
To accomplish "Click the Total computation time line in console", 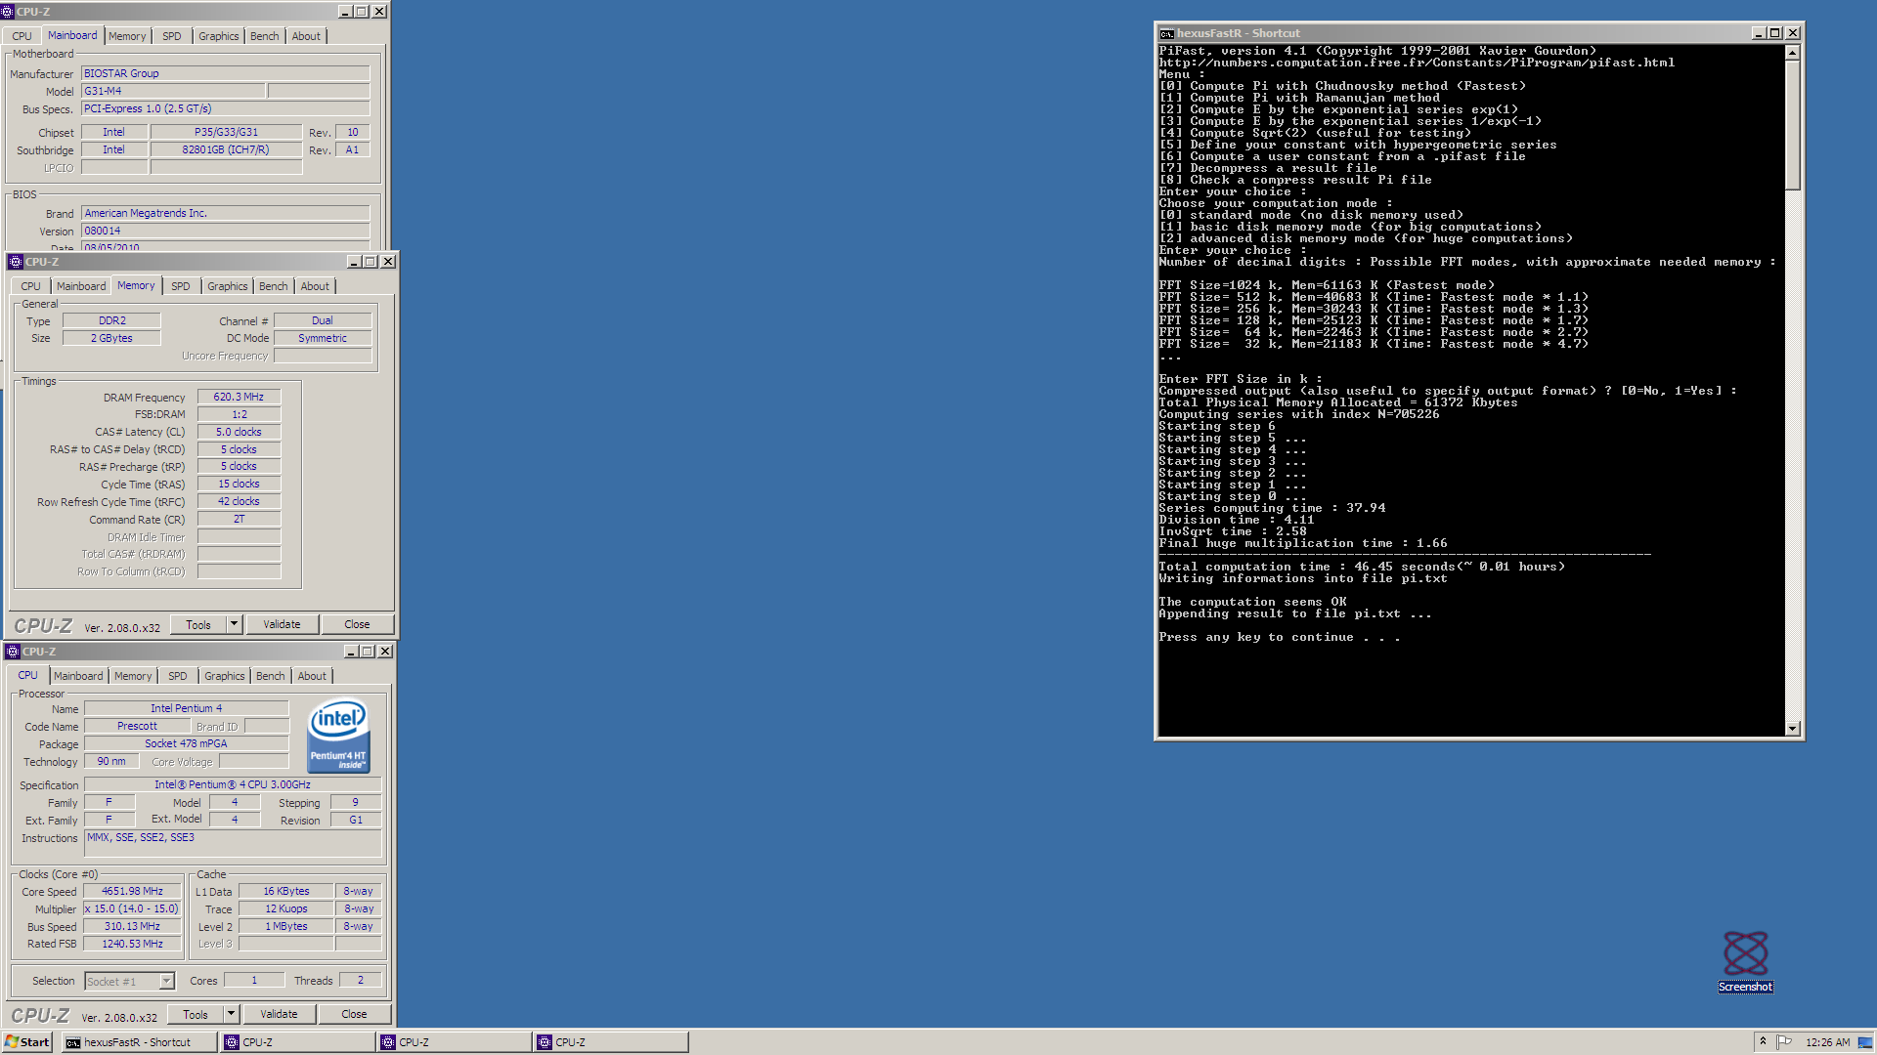I will click(1361, 567).
